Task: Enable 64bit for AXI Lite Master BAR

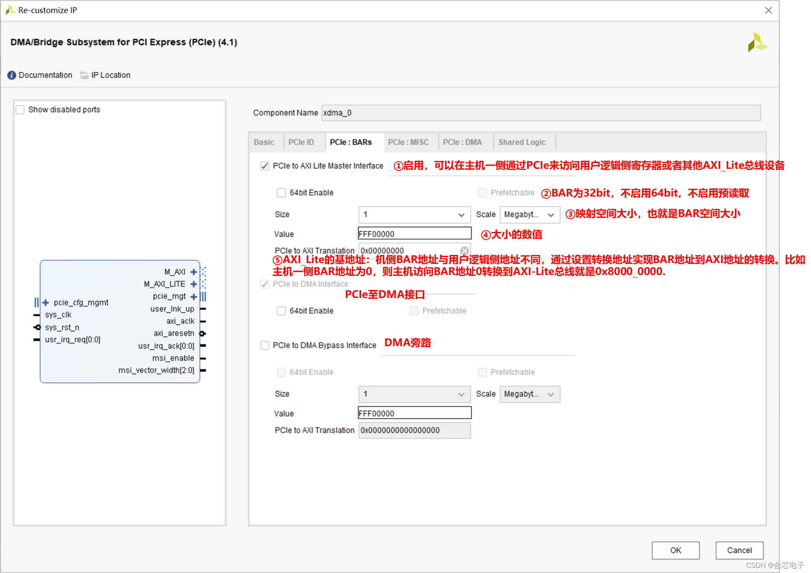Action: pyautogui.click(x=281, y=193)
